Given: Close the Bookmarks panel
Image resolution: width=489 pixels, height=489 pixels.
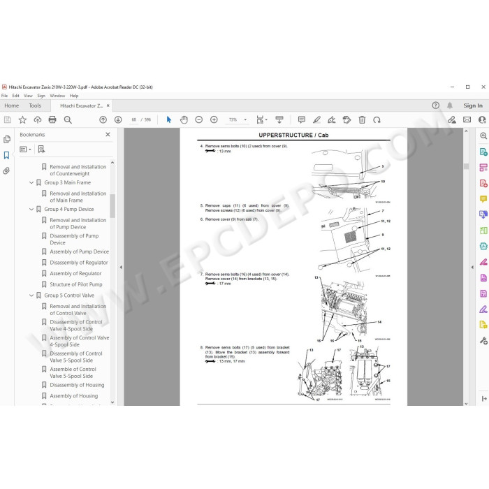Looking at the screenshot, I should (x=108, y=134).
